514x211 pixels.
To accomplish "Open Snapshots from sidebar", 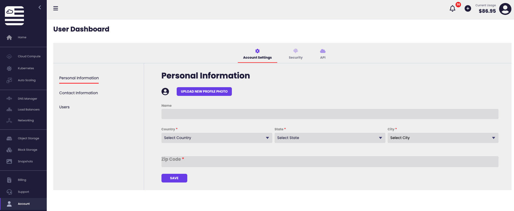I will tap(25, 162).
